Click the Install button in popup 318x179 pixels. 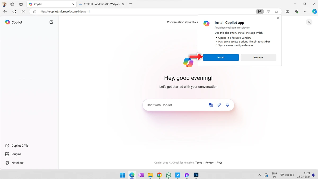[221, 58]
